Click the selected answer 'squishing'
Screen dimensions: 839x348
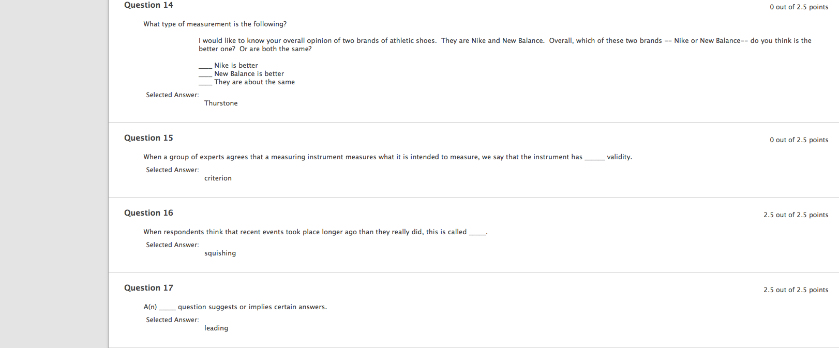tap(220, 253)
